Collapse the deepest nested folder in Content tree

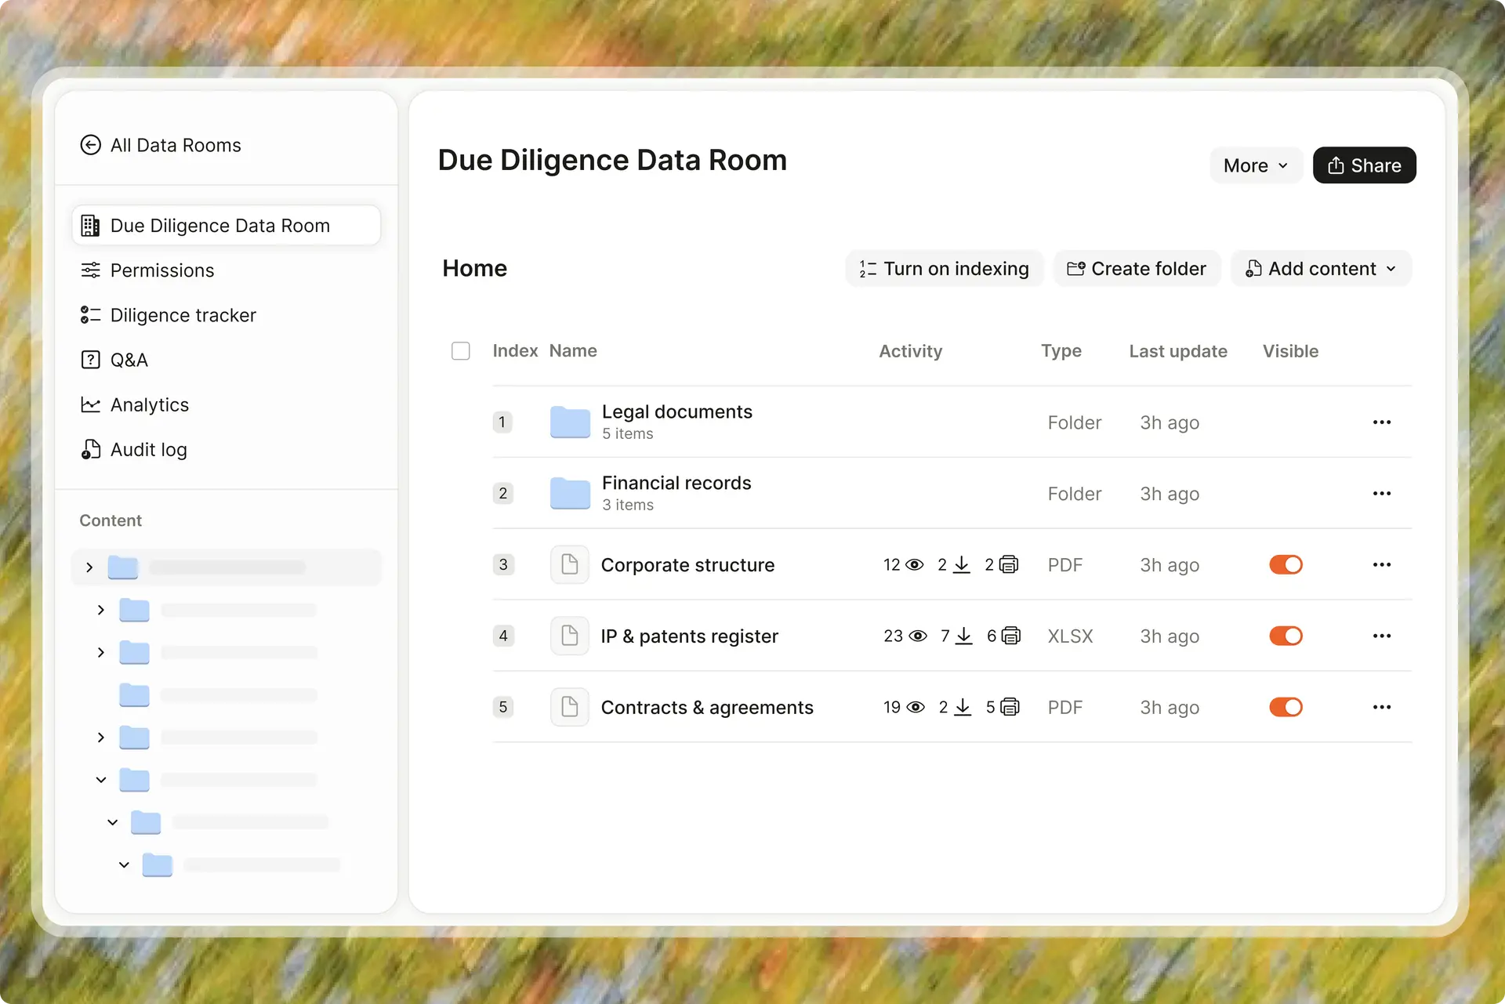coord(124,865)
